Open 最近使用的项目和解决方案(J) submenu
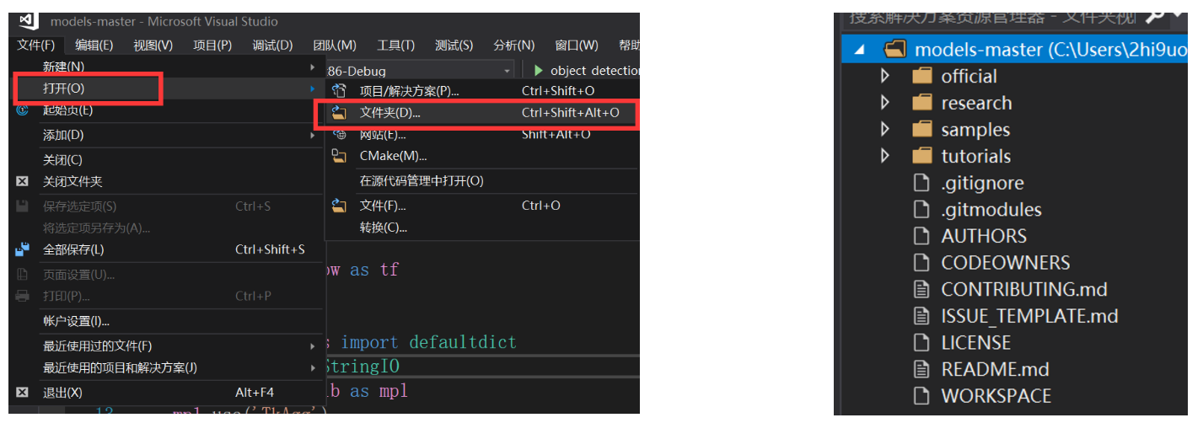Screen dimensions: 1203x423 pos(169,367)
